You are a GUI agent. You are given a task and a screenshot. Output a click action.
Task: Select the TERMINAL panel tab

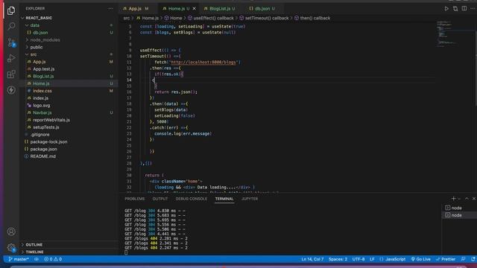224,199
